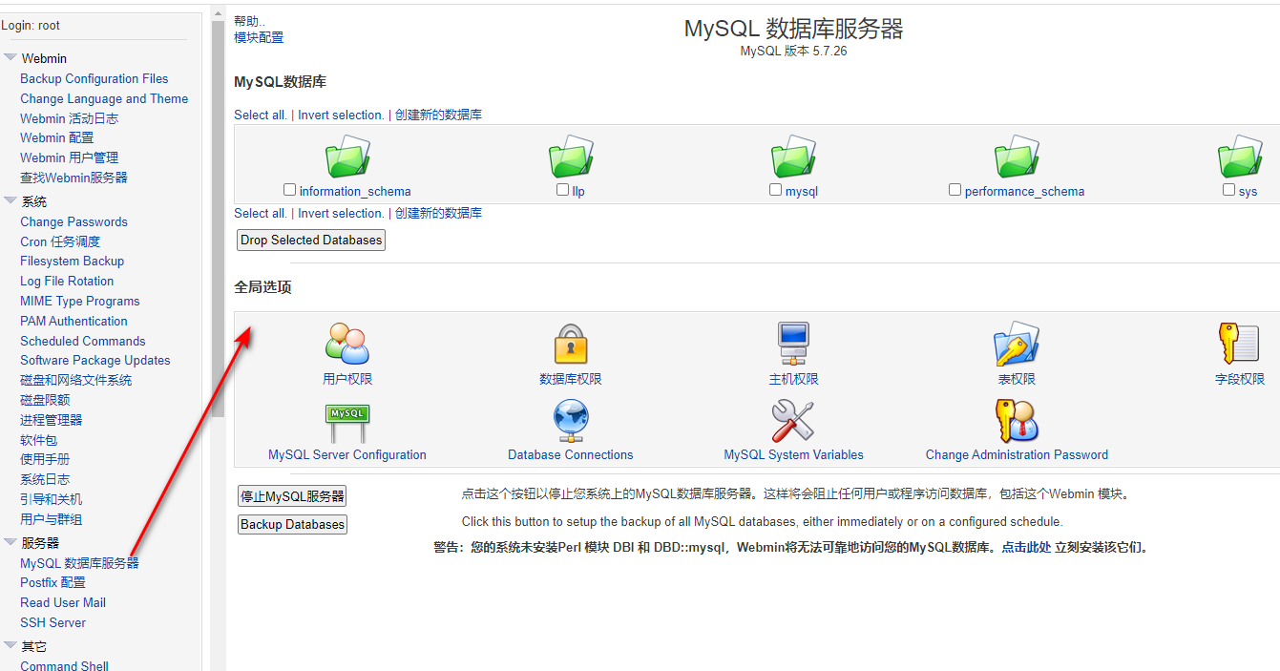Open the llp database folder icon
1280x671 pixels.
pos(571,157)
